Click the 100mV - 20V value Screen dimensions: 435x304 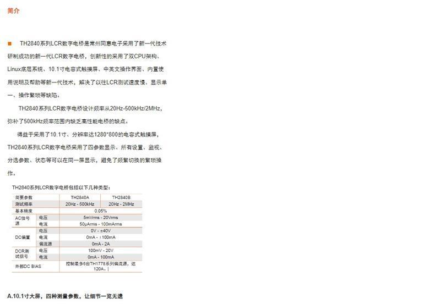101,250
